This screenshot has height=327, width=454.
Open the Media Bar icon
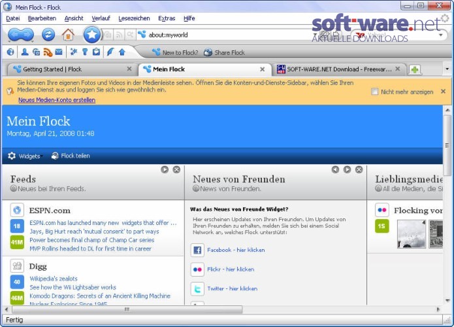point(36,52)
